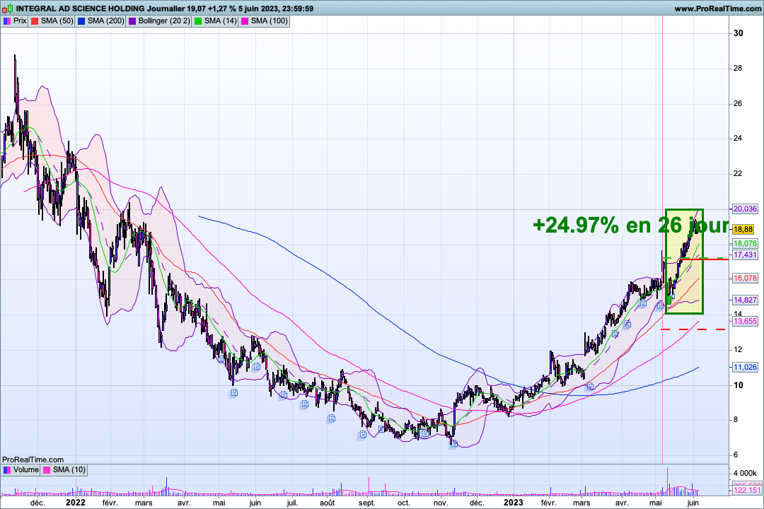Open the news document icon below the November 2022 low

point(453,444)
